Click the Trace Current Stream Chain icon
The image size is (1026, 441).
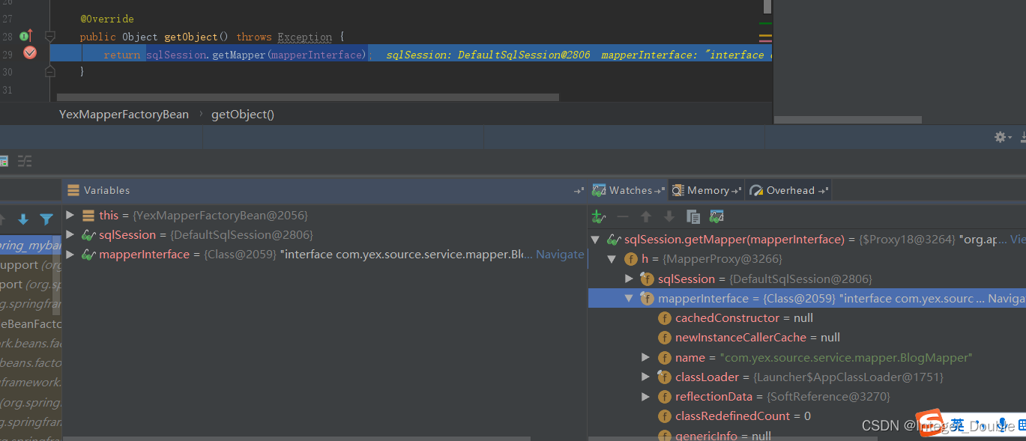click(x=24, y=160)
